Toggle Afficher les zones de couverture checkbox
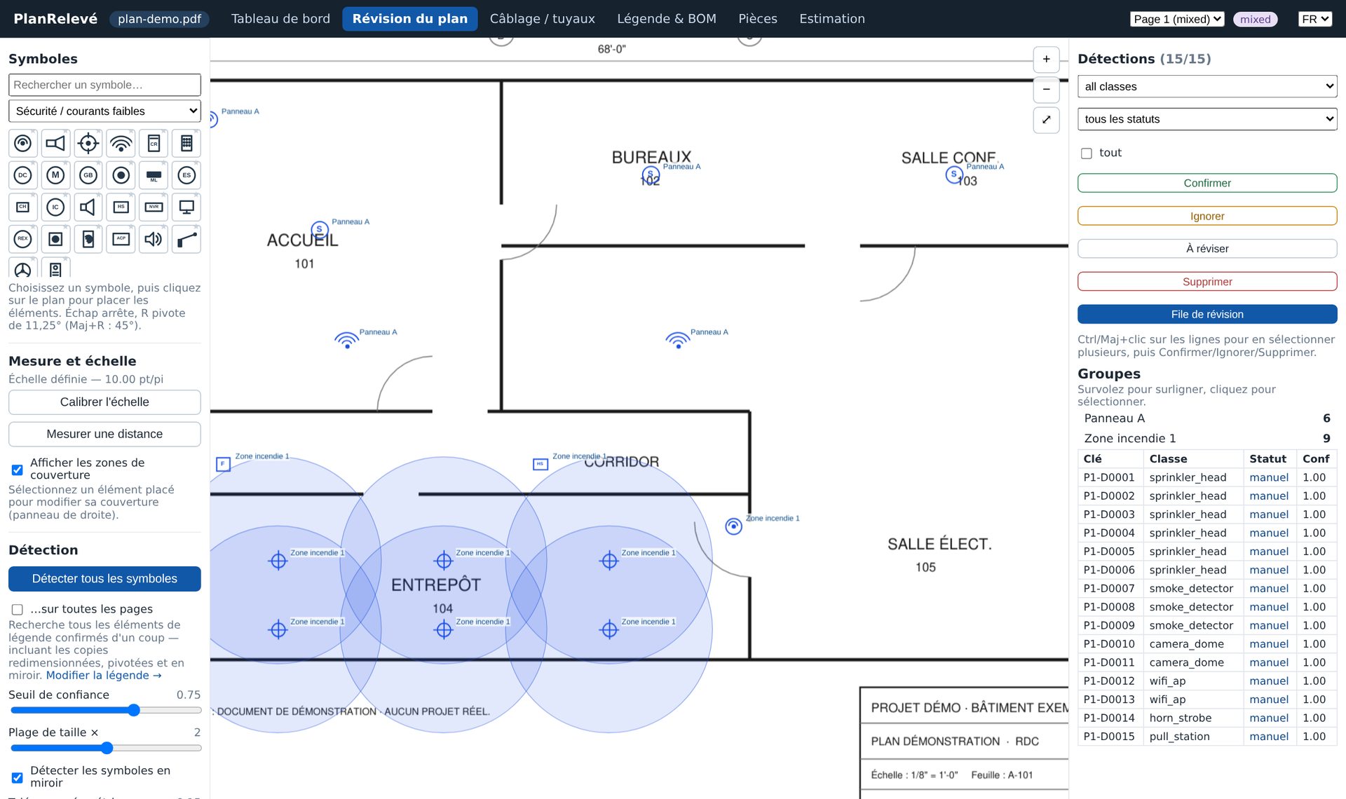Image resolution: width=1346 pixels, height=799 pixels. (18, 470)
